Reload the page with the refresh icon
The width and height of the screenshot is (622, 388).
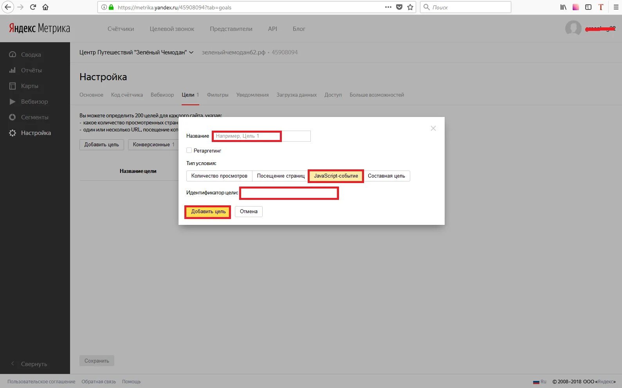point(33,7)
